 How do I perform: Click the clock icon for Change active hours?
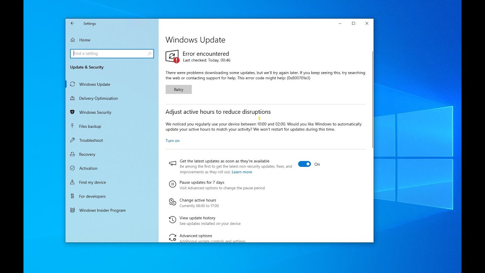[172, 202]
